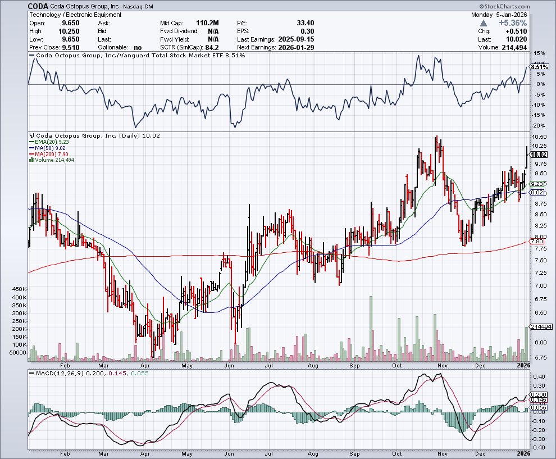Click the 10.02 last price tag on axis

click(x=539, y=154)
